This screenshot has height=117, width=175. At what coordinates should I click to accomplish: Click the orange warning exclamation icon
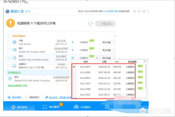(x=11, y=23)
